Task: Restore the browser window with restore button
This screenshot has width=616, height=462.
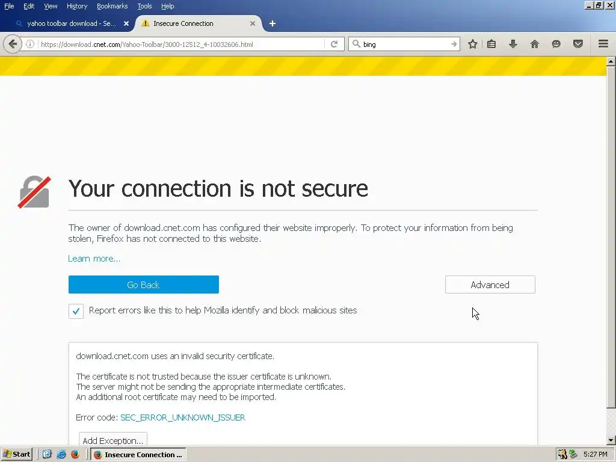Action: (599, 5)
